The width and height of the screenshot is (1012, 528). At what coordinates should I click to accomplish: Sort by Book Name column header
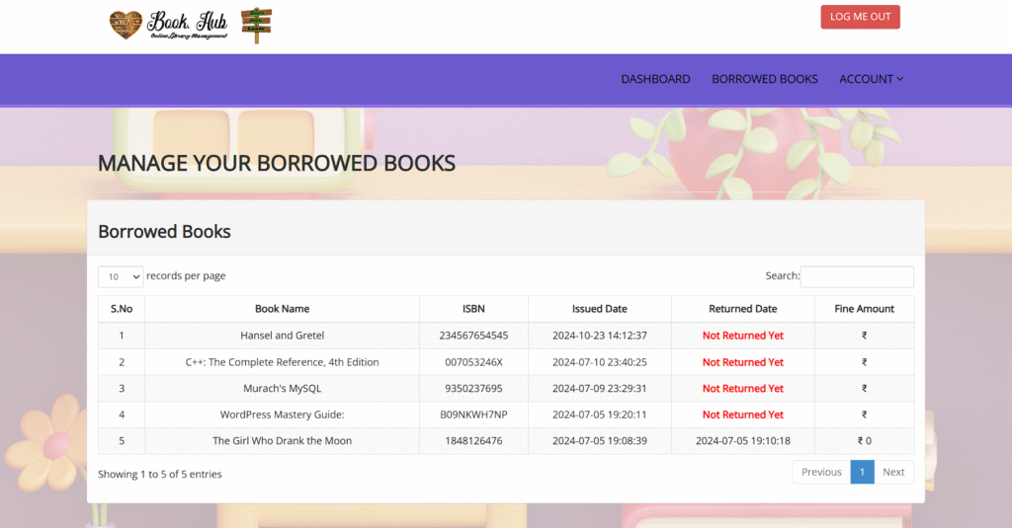(x=282, y=309)
